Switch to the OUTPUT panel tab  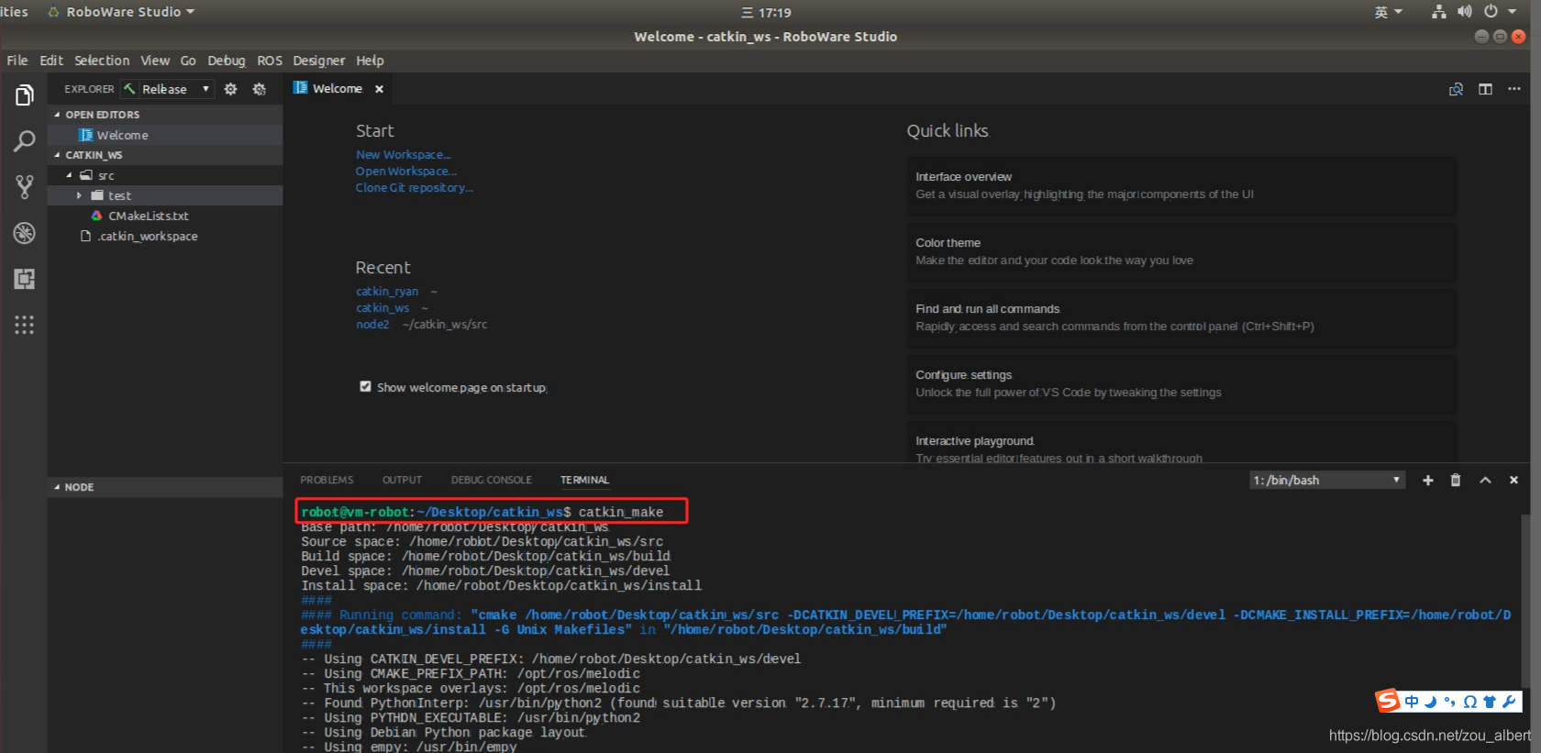click(402, 480)
